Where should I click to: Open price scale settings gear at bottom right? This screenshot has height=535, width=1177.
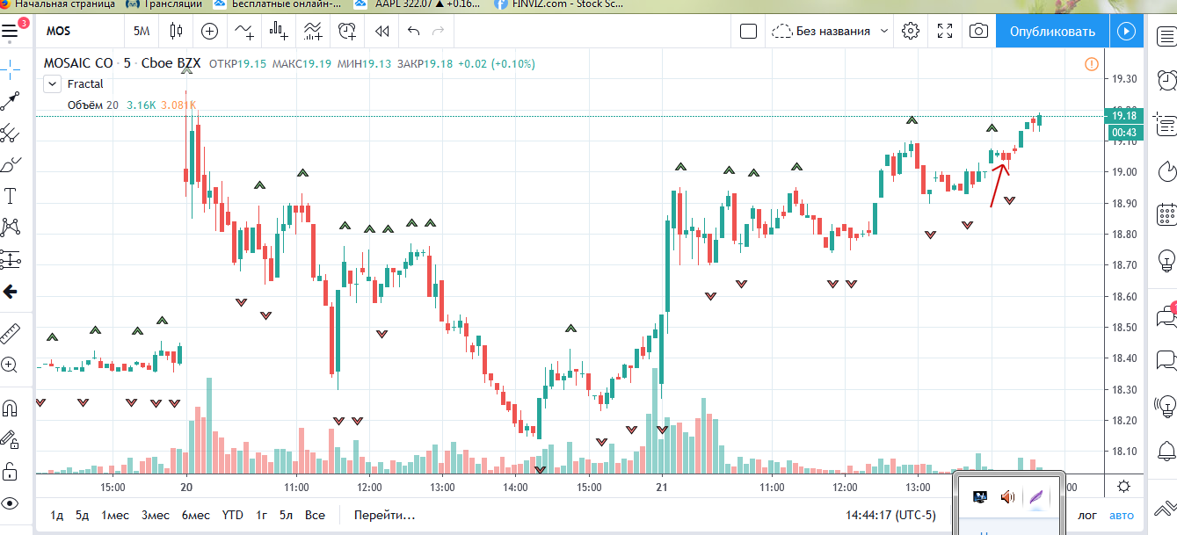click(1124, 486)
